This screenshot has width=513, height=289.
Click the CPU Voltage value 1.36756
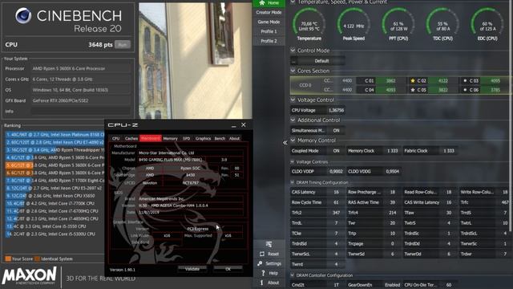pos(336,111)
